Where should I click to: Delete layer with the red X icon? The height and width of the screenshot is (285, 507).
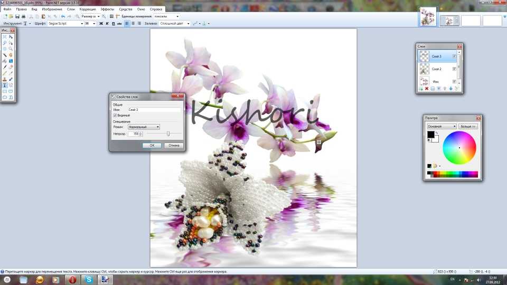426,89
